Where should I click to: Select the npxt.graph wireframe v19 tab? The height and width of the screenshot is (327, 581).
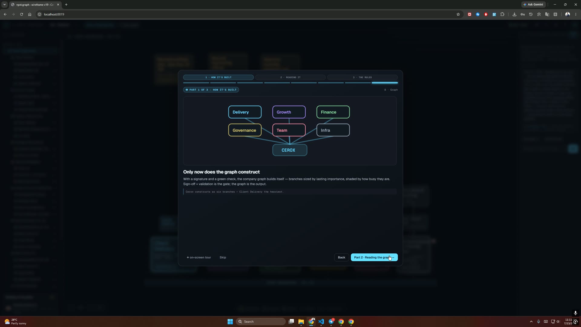35,5
